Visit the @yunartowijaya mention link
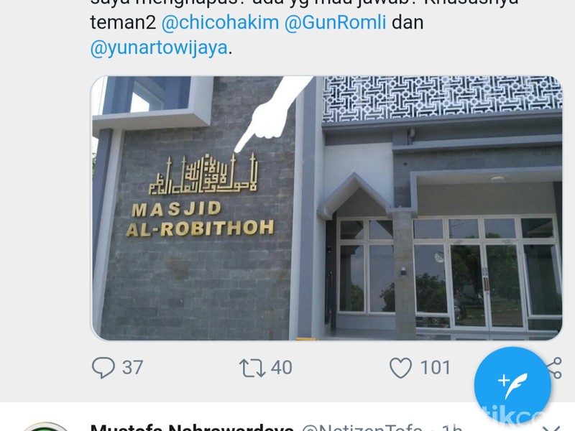The image size is (575, 431). (159, 47)
